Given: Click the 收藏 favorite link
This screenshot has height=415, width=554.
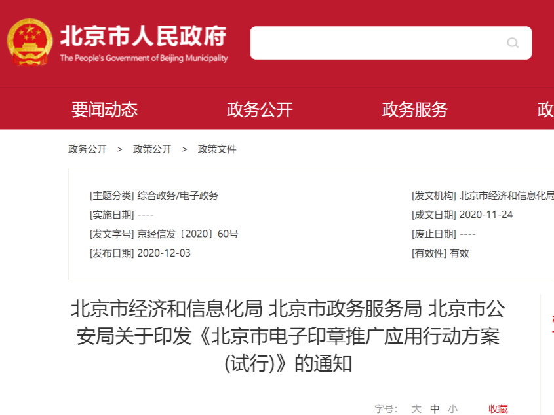Looking at the screenshot, I should point(498,408).
